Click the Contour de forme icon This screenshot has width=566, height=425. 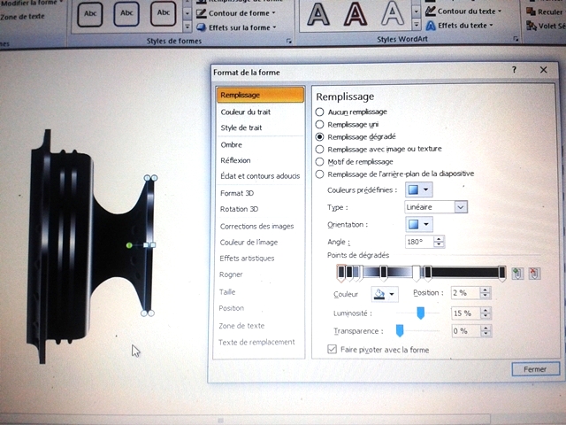coord(201,12)
